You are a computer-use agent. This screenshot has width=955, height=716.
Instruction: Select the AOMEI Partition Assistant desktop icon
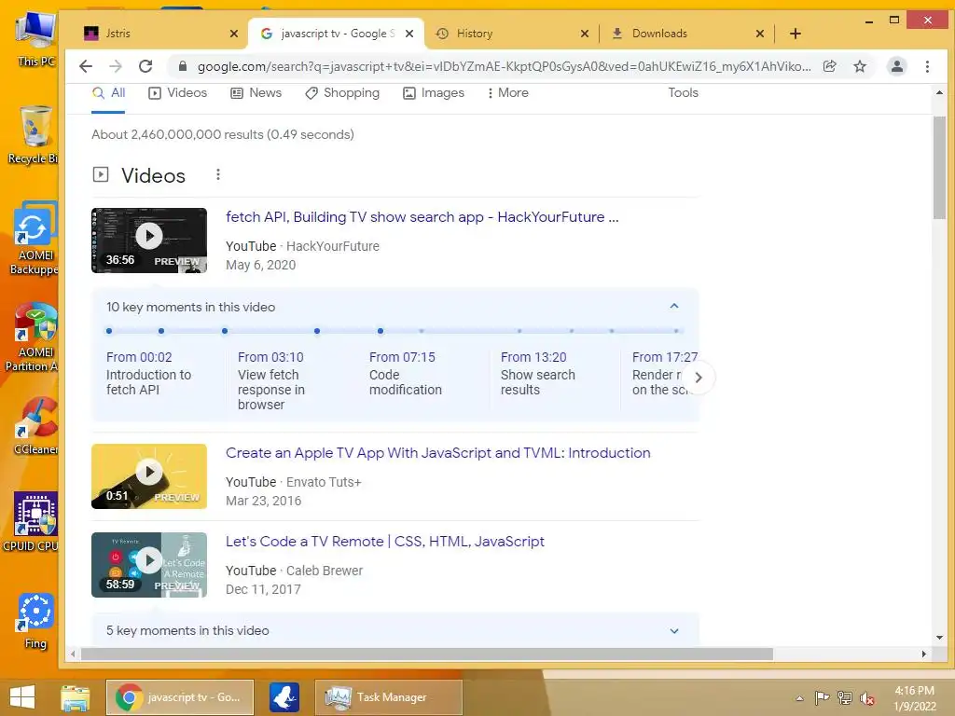pos(32,337)
